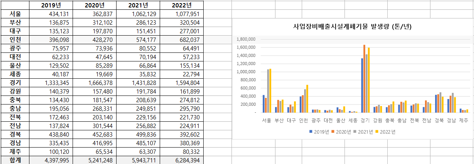This screenshot has height=164, width=474.
Task: Click the 충남 row label cell
Action: coord(15,108)
